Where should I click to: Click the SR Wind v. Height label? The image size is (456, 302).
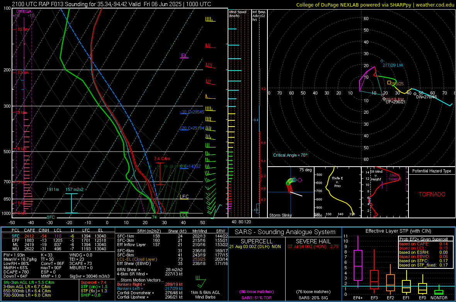click(376, 175)
